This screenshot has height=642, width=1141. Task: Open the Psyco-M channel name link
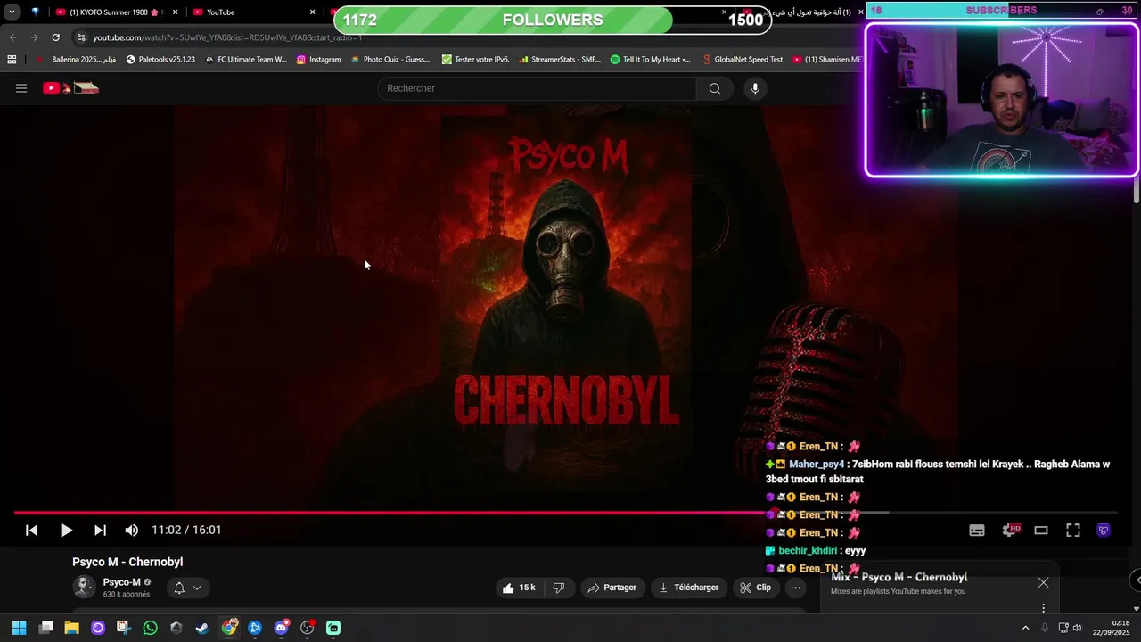click(121, 582)
